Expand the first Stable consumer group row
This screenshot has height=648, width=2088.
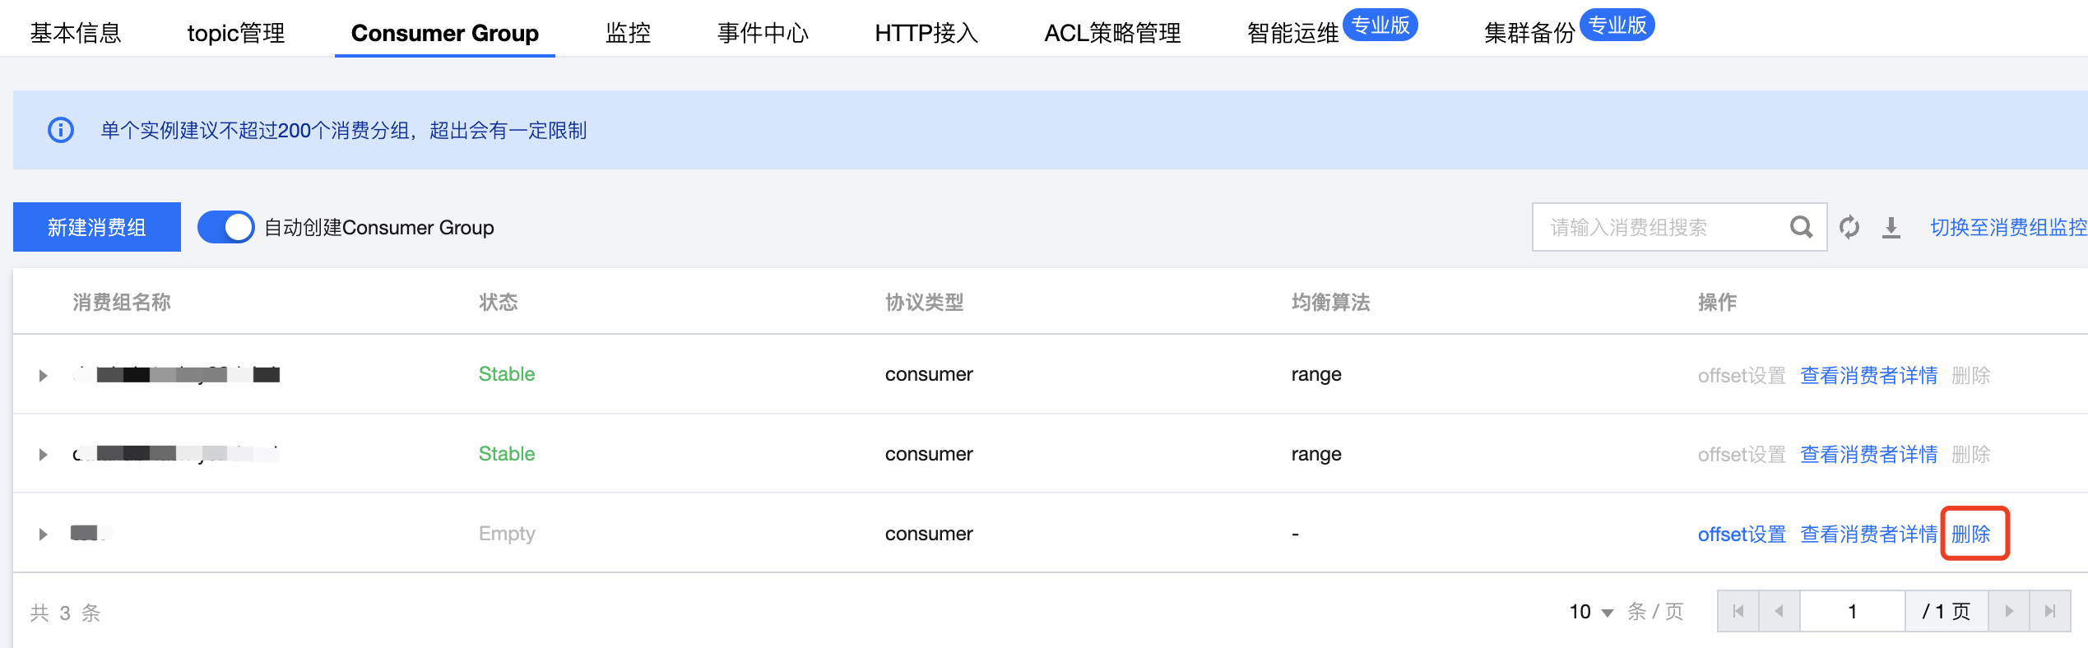(43, 375)
